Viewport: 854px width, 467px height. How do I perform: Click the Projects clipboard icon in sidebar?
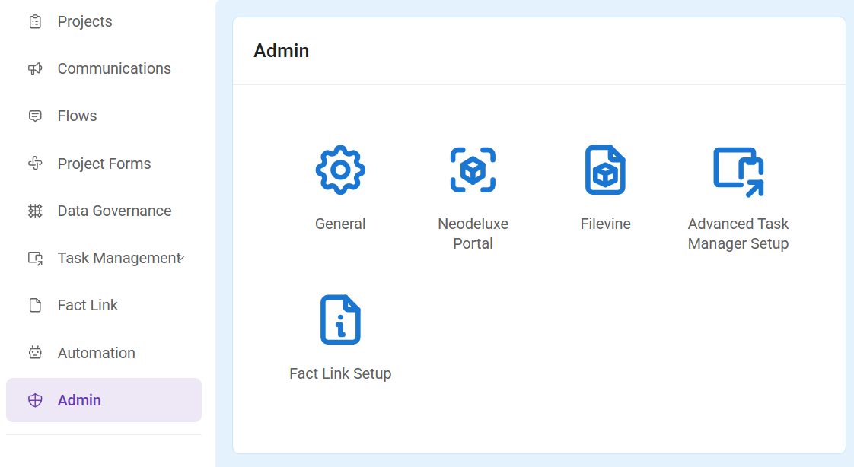(36, 22)
